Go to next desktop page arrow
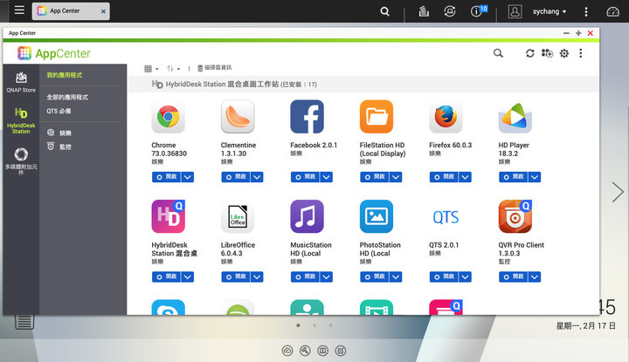The height and width of the screenshot is (362, 629). pos(617,192)
